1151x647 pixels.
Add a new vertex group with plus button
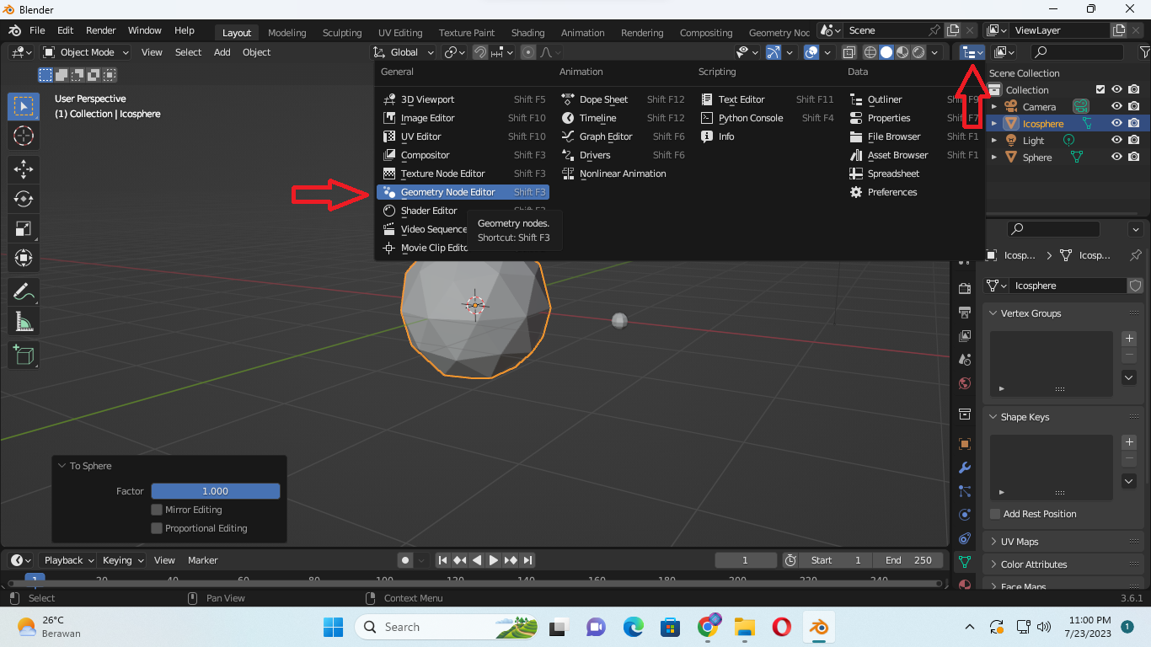1129,339
